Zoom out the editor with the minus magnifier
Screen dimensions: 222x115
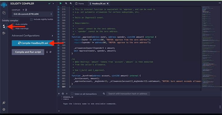(66, 3)
